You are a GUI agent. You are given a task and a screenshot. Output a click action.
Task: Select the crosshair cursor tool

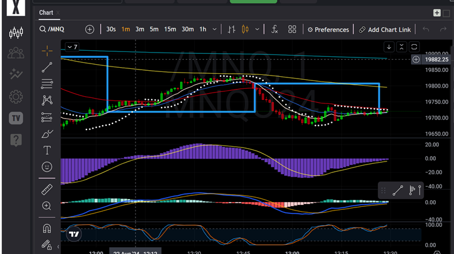[x=47, y=51]
